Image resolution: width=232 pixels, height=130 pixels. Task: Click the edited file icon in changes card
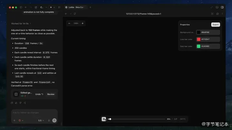click(16, 94)
